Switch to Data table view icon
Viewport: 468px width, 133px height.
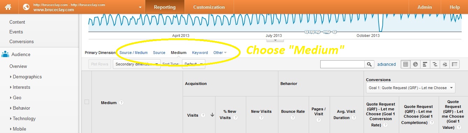coord(405,64)
